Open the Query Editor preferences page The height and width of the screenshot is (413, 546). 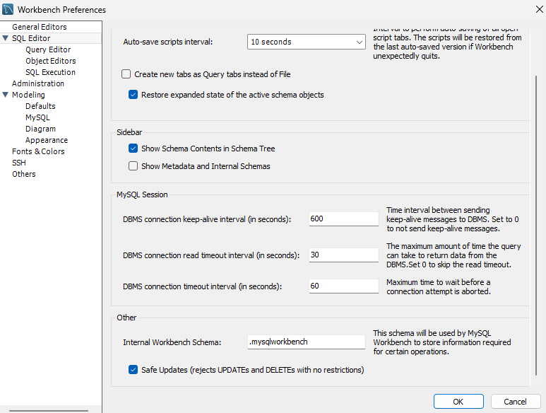(x=48, y=50)
